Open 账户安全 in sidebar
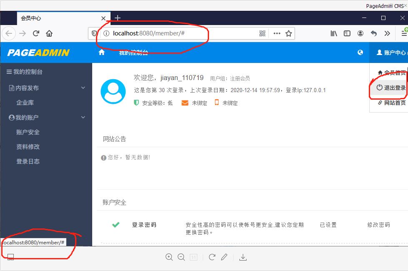 [28, 132]
